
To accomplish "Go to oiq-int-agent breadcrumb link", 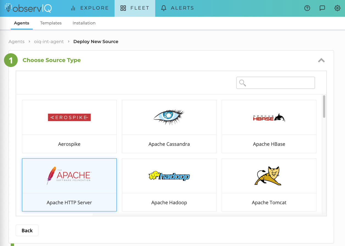I will coord(49,41).
